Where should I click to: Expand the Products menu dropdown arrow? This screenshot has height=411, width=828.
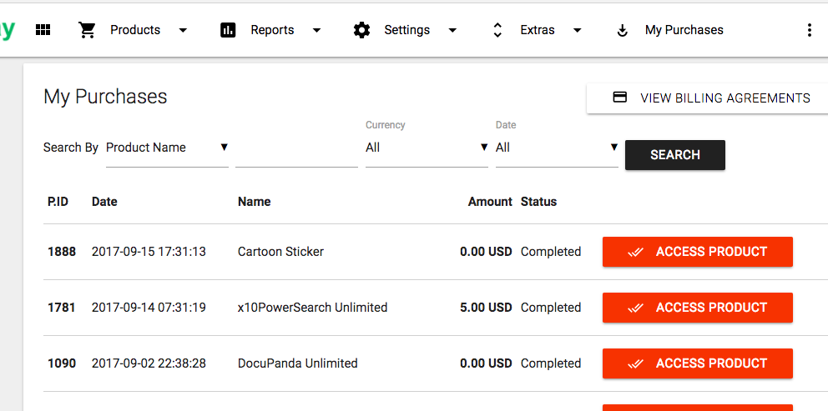[183, 30]
